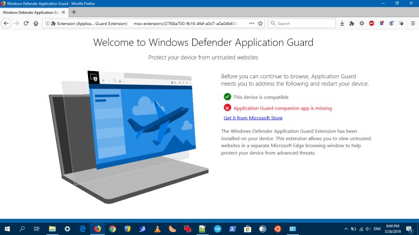Click the puzzle-piece extensions icon

click(x=352, y=23)
